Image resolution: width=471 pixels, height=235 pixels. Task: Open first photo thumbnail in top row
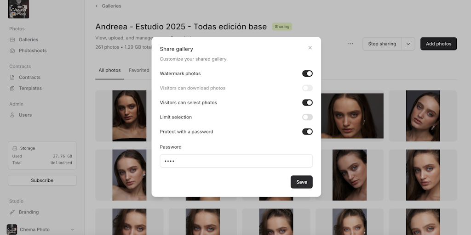pos(129,116)
